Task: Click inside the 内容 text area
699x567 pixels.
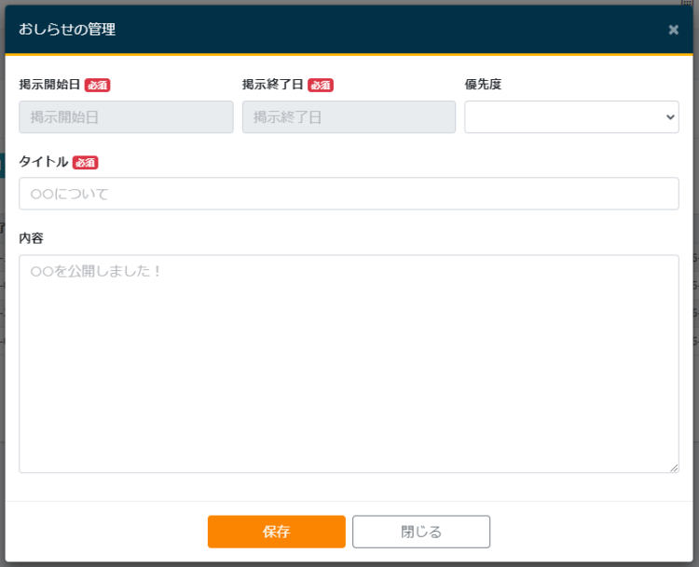Action: [x=349, y=363]
